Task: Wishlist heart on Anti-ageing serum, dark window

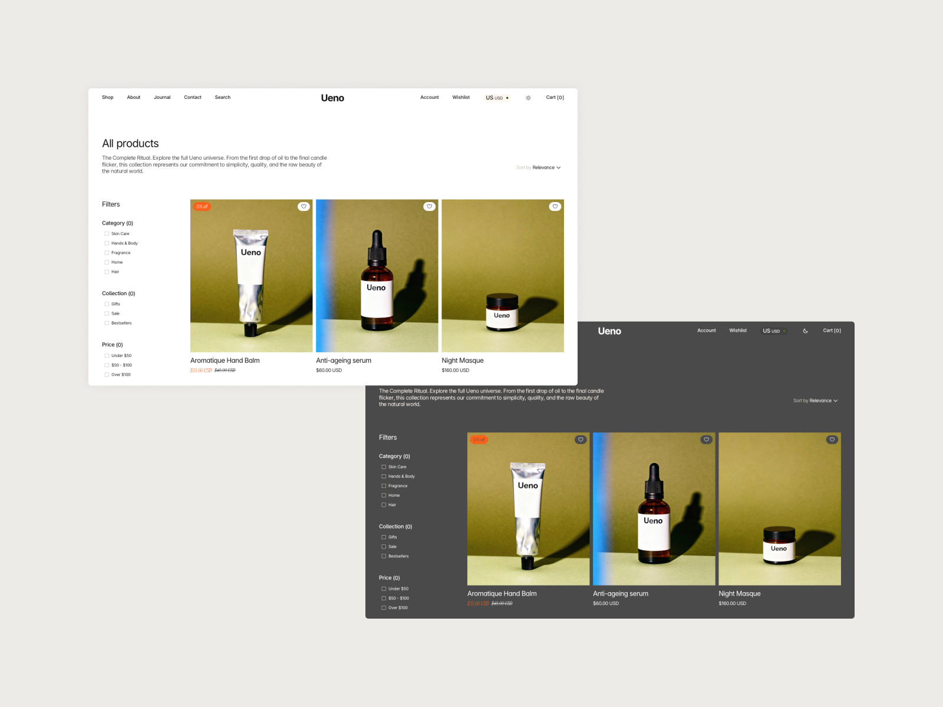Action: pyautogui.click(x=707, y=440)
